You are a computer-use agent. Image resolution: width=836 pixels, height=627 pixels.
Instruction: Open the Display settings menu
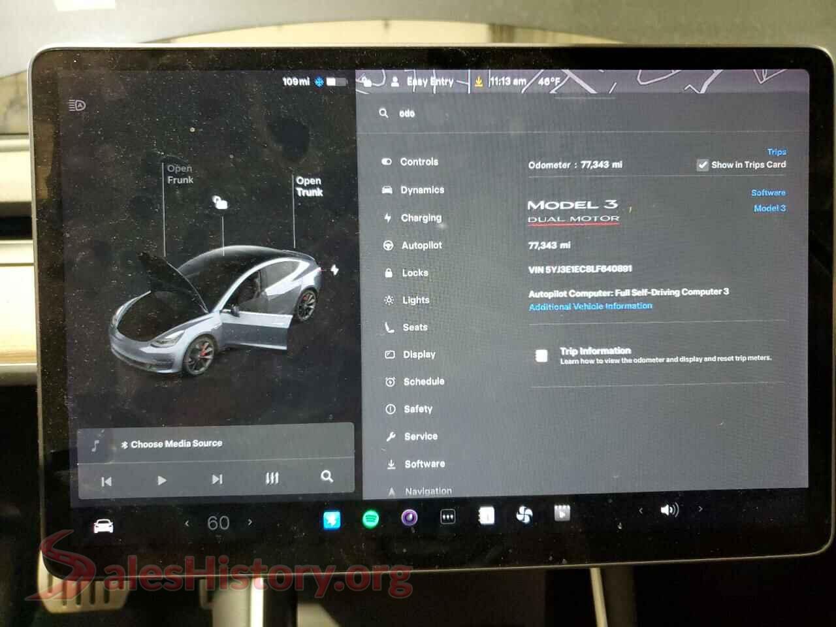(x=410, y=355)
